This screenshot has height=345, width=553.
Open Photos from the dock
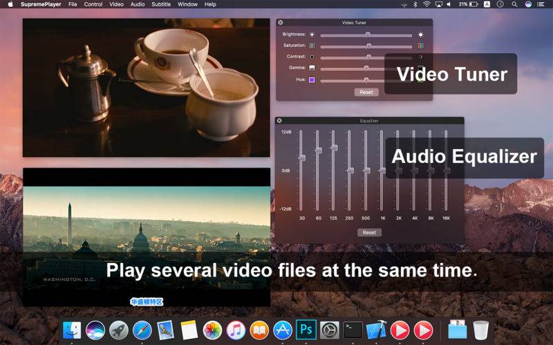click(x=212, y=331)
